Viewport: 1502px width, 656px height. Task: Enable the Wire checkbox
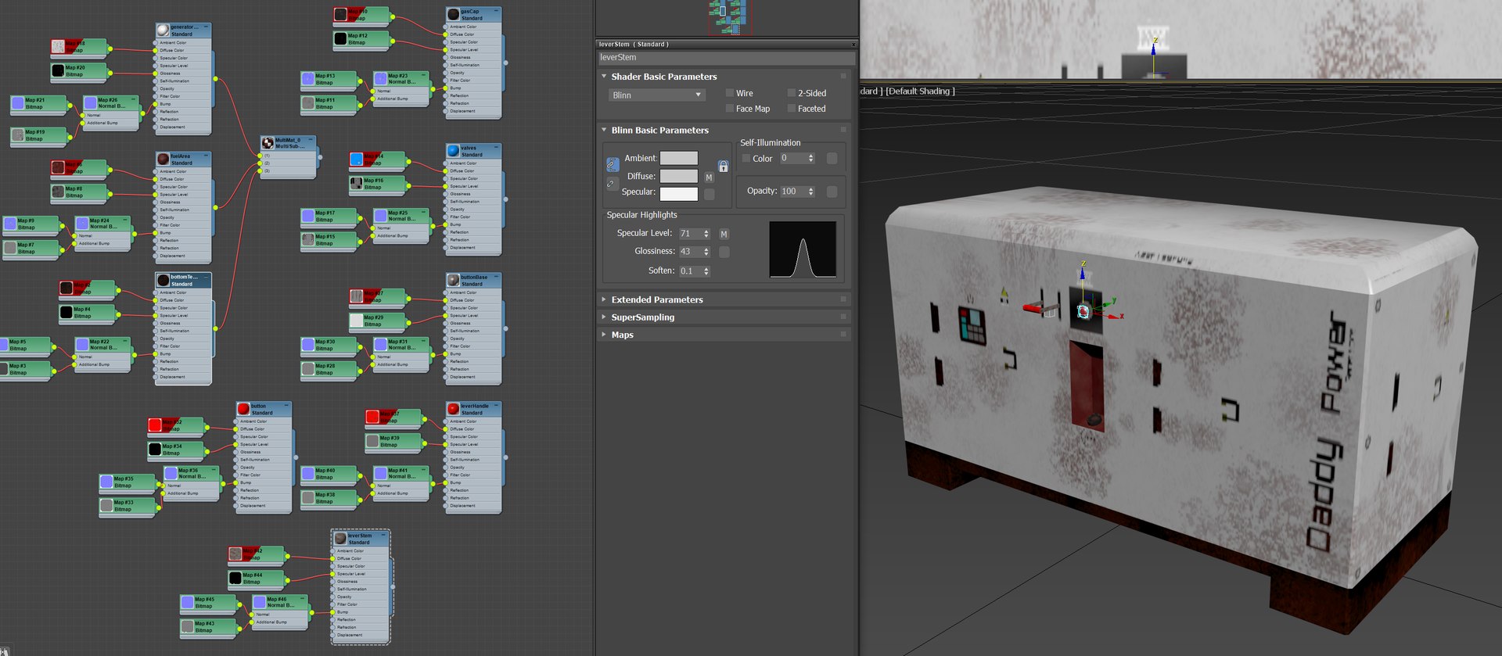pos(730,93)
